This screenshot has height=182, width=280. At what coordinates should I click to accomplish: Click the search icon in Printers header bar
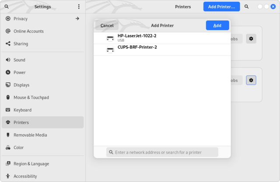point(247,7)
